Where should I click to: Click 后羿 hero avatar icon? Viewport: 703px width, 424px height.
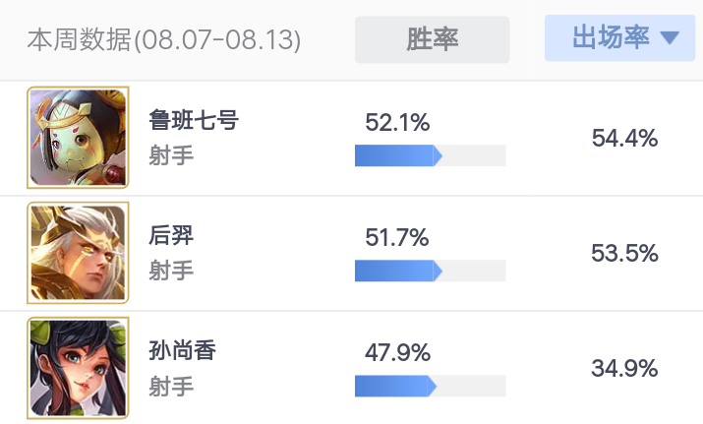click(x=79, y=253)
